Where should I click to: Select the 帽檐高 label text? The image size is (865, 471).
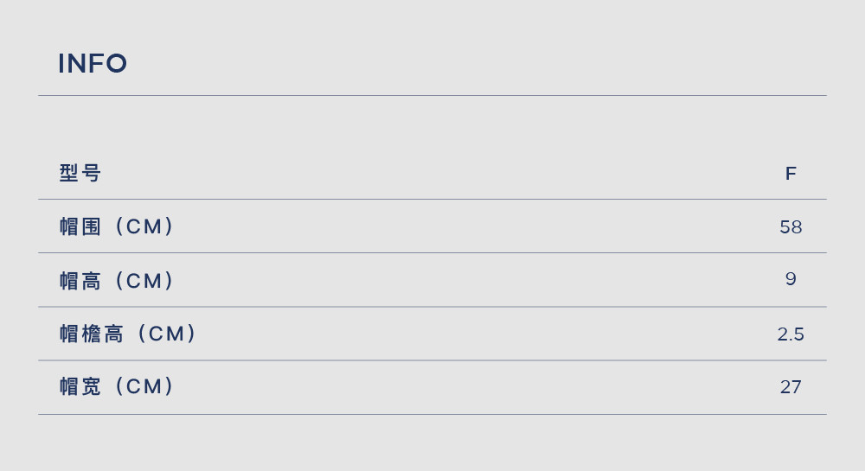tap(91, 334)
